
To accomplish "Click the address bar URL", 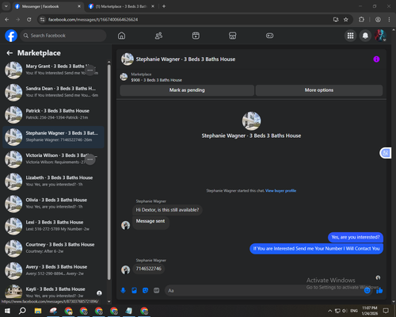I will (x=93, y=20).
